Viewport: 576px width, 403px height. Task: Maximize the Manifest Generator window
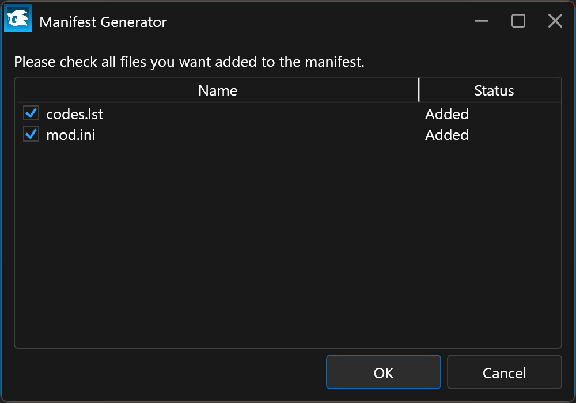[518, 21]
